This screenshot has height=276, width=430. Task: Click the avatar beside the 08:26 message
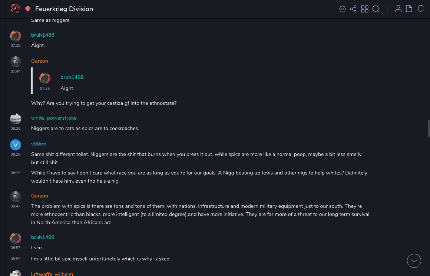pyautogui.click(x=16, y=119)
